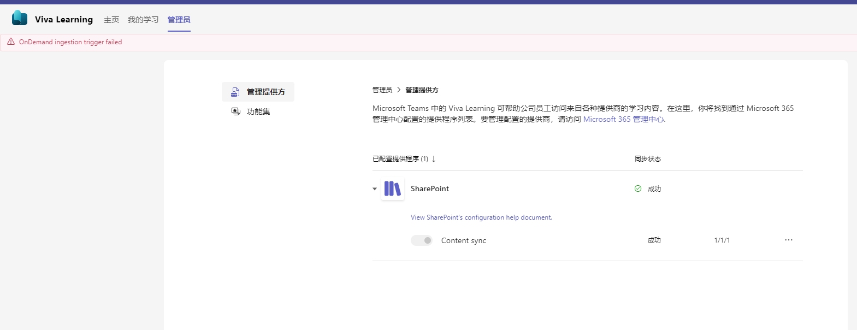Open View SharePoint's configuration help document link
857x330 pixels.
[x=481, y=217]
